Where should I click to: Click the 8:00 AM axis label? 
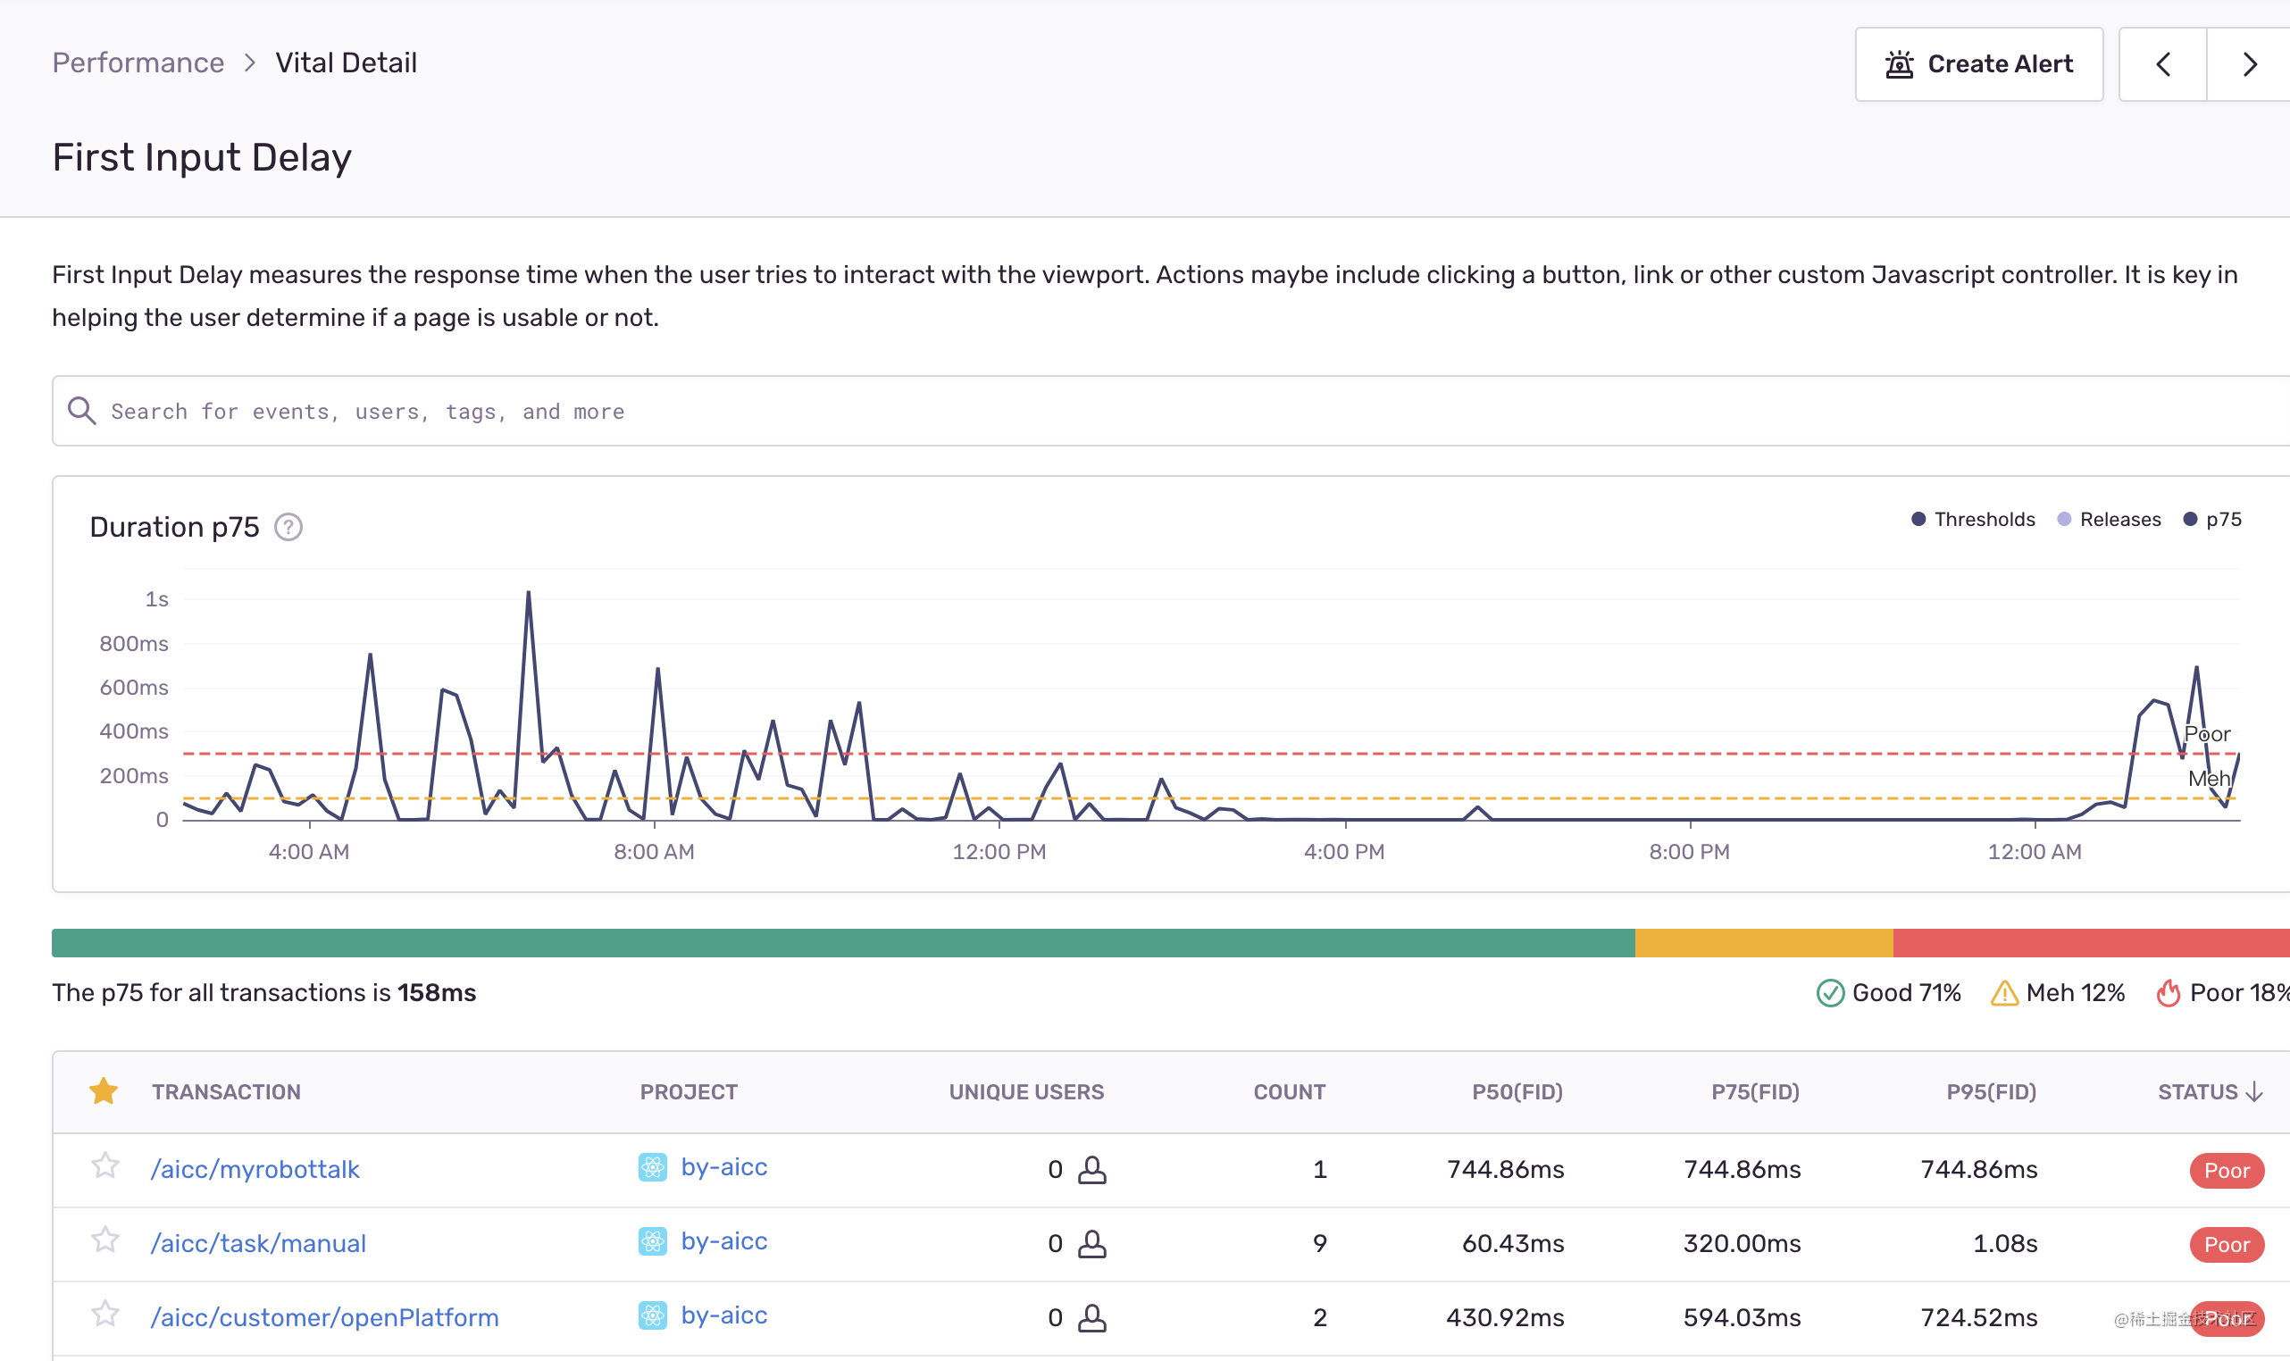654,852
